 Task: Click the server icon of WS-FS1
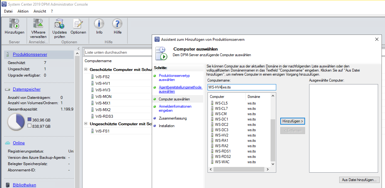92,131
